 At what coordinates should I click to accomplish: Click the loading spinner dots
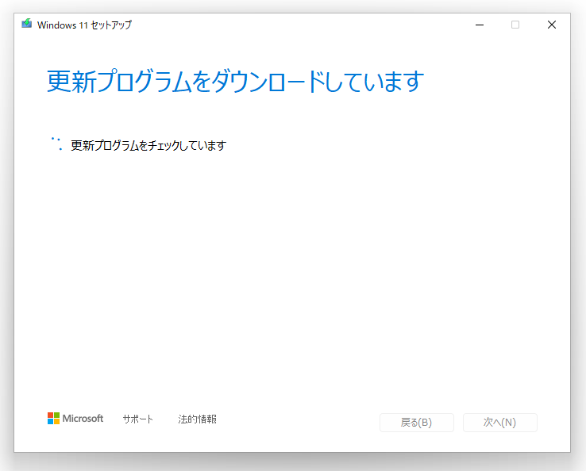[57, 144]
